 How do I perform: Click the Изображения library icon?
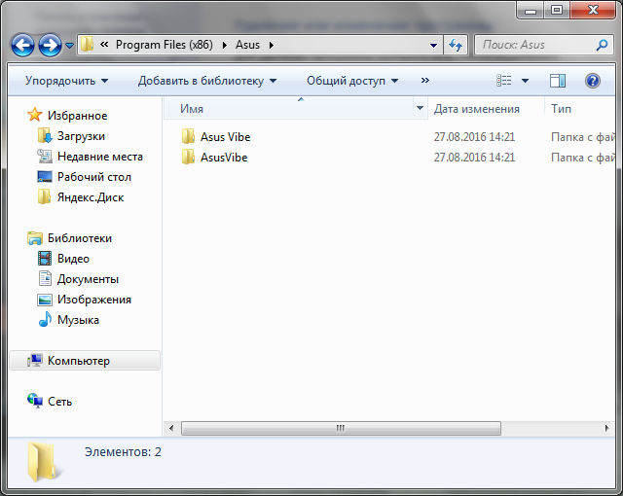45,300
